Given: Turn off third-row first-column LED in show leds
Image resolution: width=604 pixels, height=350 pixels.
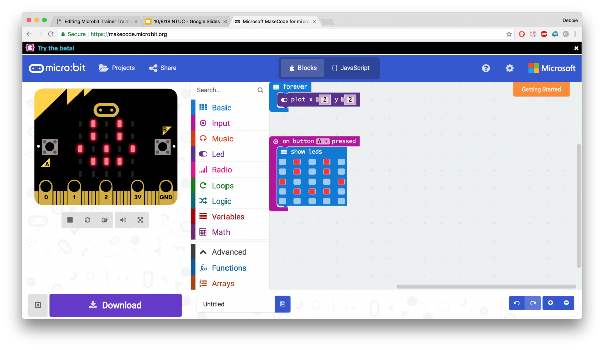Looking at the screenshot, I should 283,182.
